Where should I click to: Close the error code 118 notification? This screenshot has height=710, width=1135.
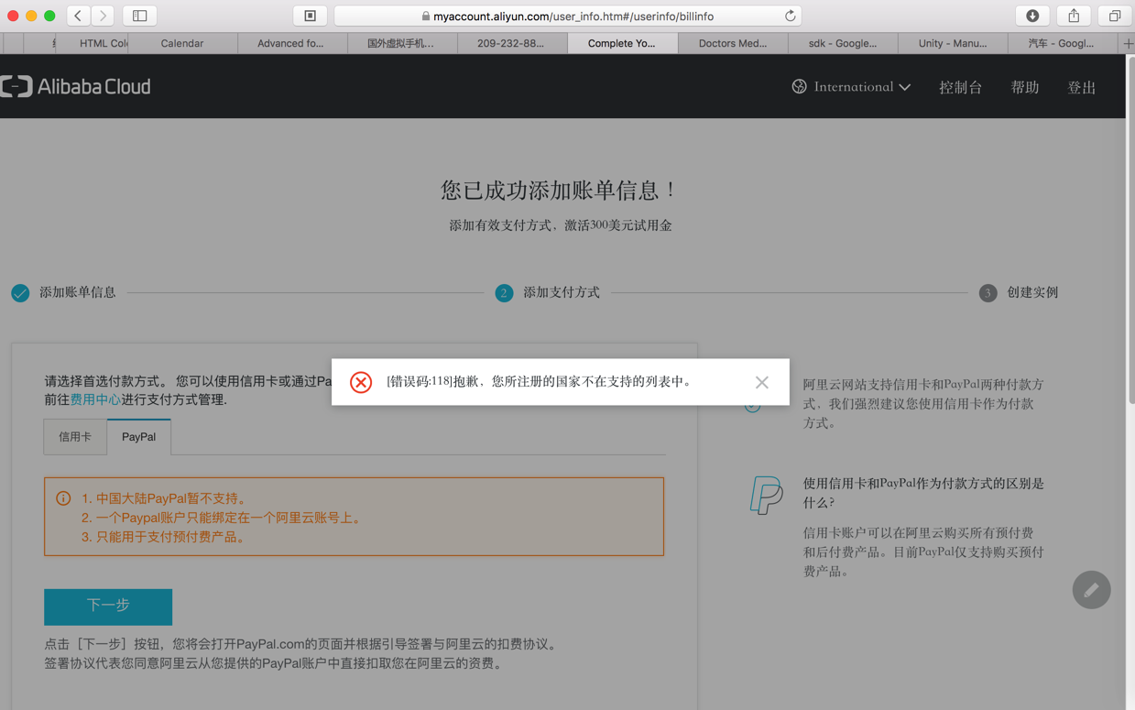click(x=761, y=382)
